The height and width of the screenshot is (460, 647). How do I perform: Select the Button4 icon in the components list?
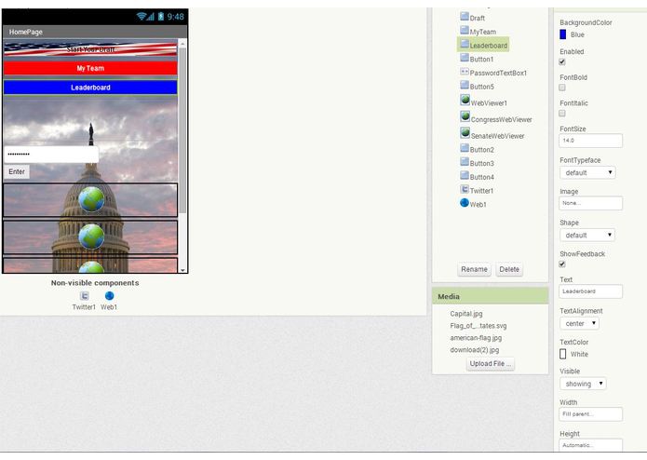point(465,175)
